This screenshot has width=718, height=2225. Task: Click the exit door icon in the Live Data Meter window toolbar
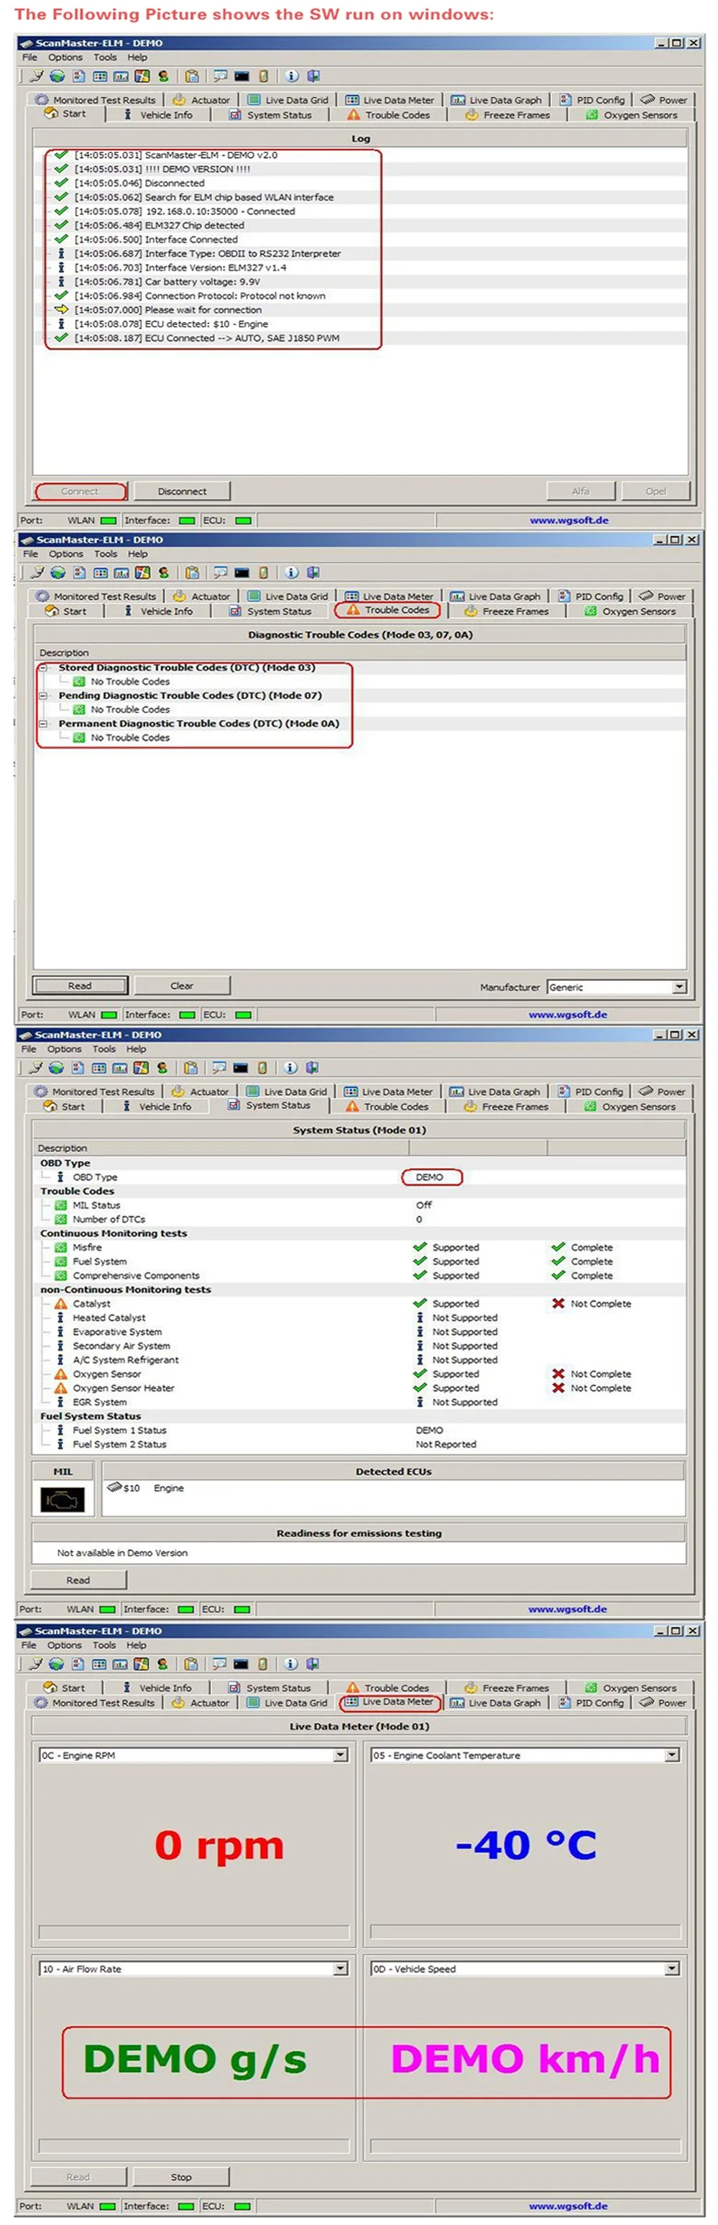pyautogui.click(x=313, y=1663)
